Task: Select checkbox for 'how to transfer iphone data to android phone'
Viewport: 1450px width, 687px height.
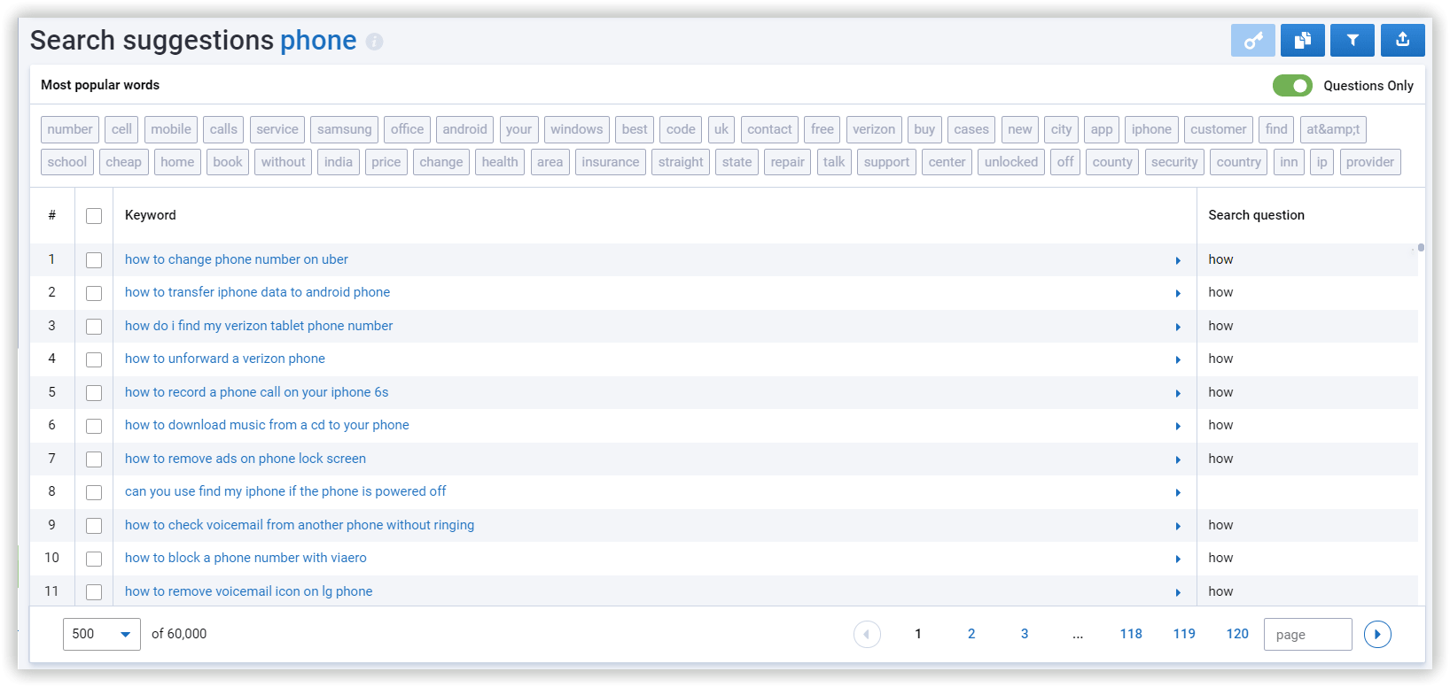Action: (94, 293)
